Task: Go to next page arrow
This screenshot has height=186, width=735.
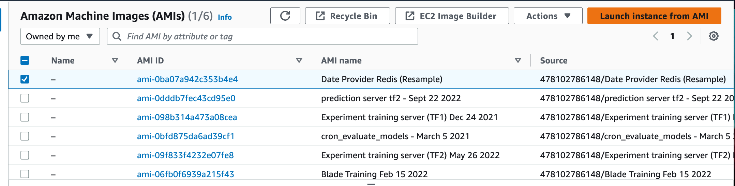Action: [689, 36]
